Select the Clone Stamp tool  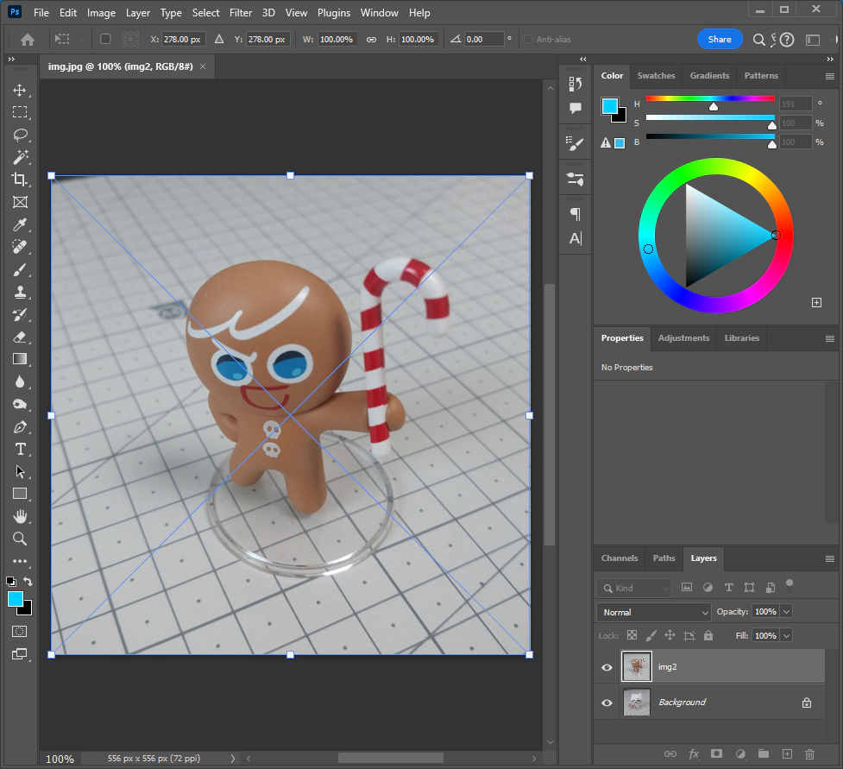pyautogui.click(x=20, y=292)
